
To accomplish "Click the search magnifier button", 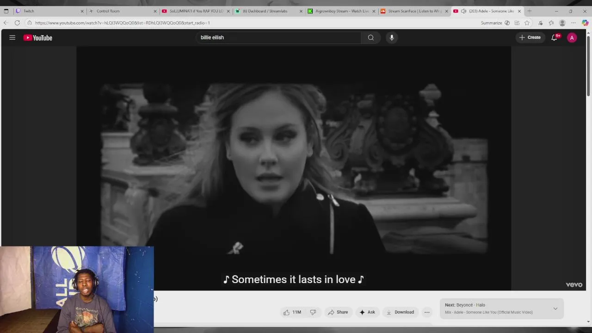I will [371, 37].
